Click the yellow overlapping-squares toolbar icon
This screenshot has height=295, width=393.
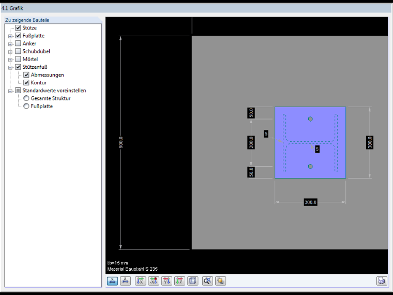click(221, 281)
